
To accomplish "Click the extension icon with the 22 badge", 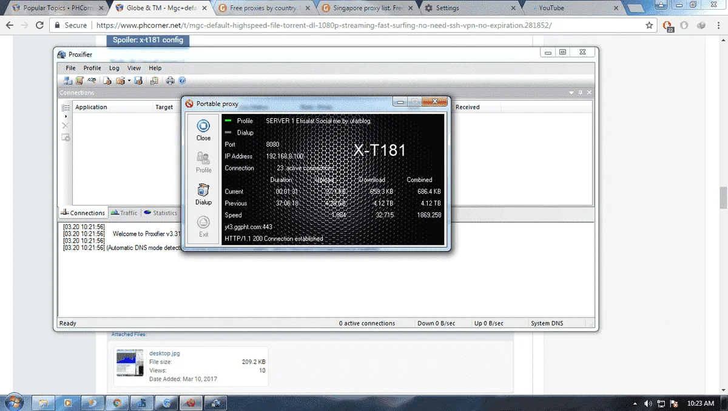I will 669,26.
